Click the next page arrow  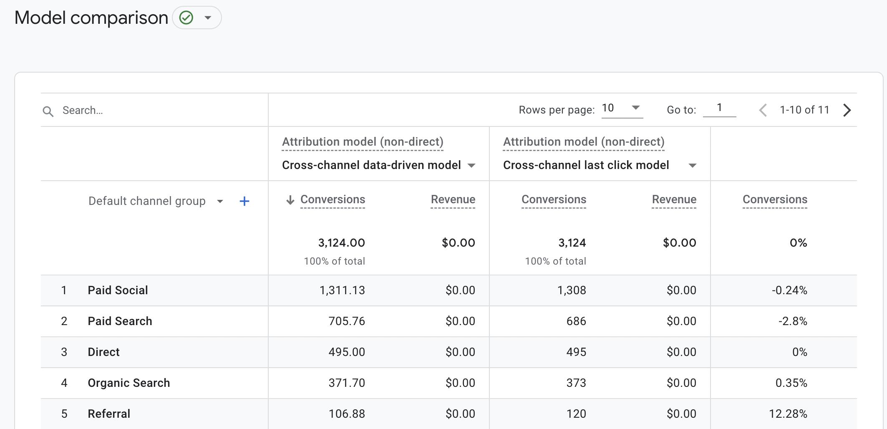847,110
